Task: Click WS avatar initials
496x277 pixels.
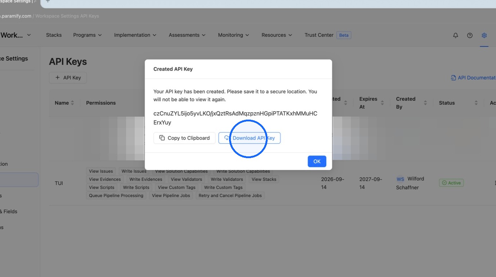Action: point(400,179)
